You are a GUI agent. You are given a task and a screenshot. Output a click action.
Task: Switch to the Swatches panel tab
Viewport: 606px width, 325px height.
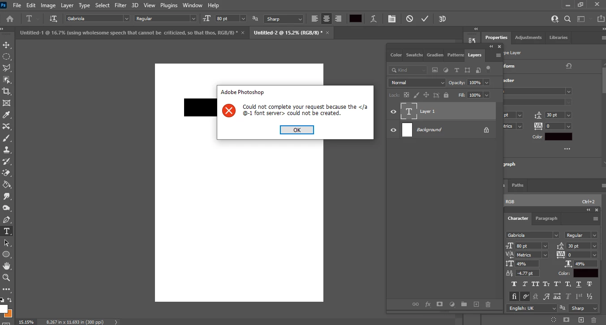[x=414, y=55]
